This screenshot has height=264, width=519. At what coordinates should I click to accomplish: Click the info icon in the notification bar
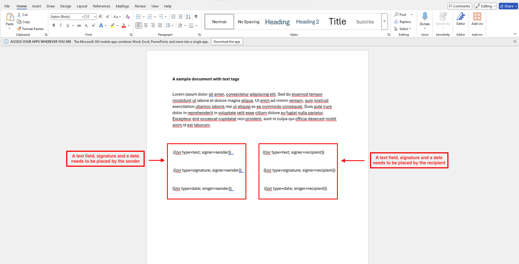6,42
